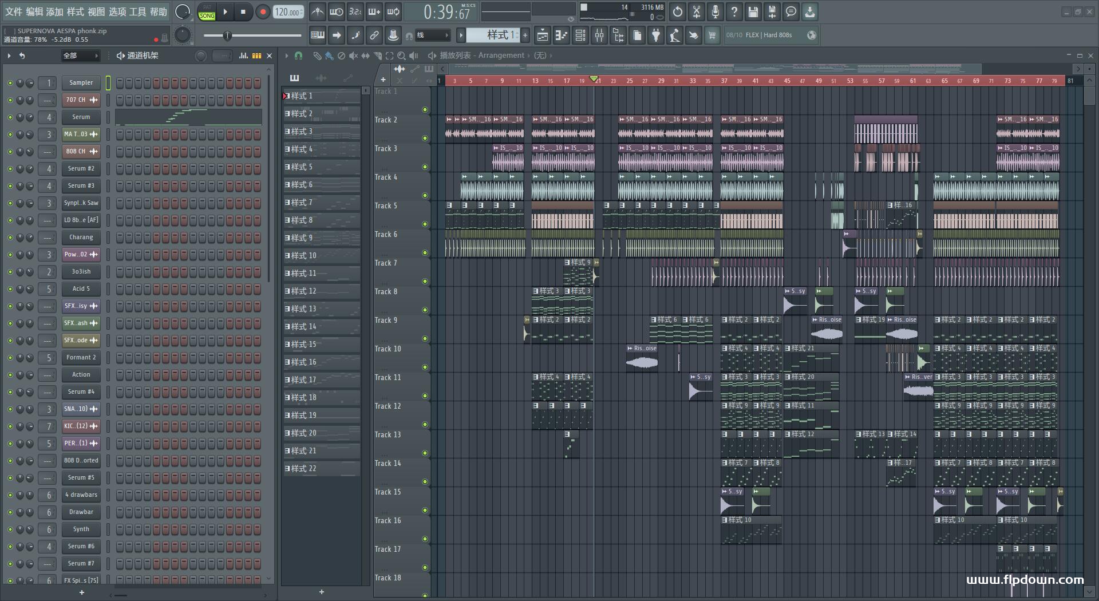The width and height of the screenshot is (1099, 601).
Task: Open the 视图 (View) menu
Action: (96, 11)
